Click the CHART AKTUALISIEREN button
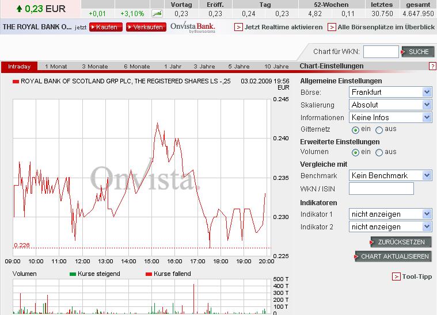 pyautogui.click(x=393, y=256)
